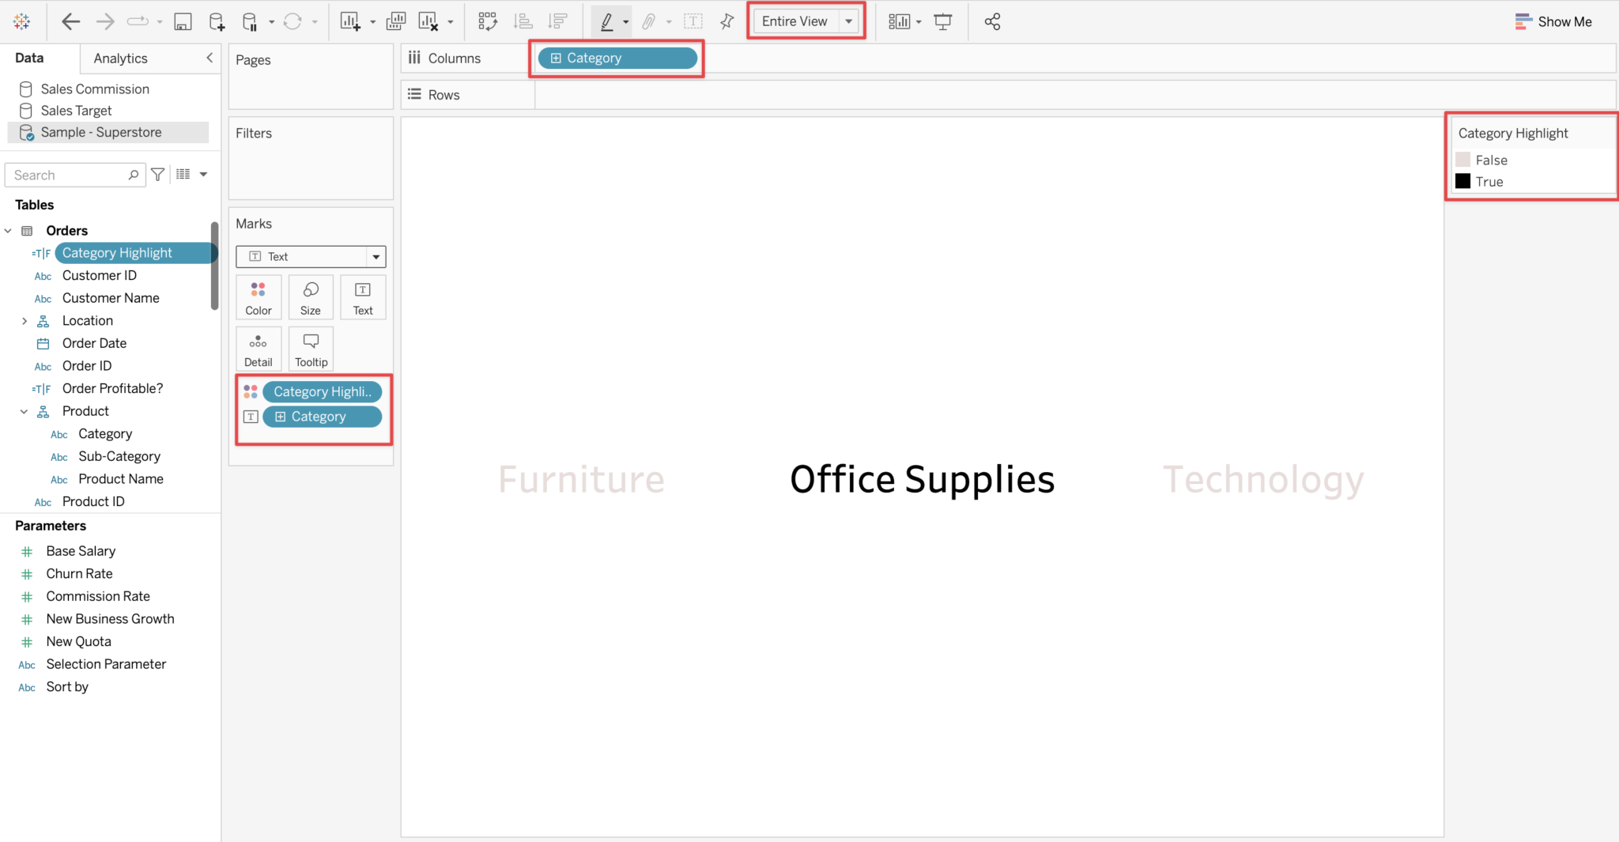Screen dimensions: 1619x842
Task: Open the fit view dropdown next to Entire View
Action: click(x=849, y=21)
